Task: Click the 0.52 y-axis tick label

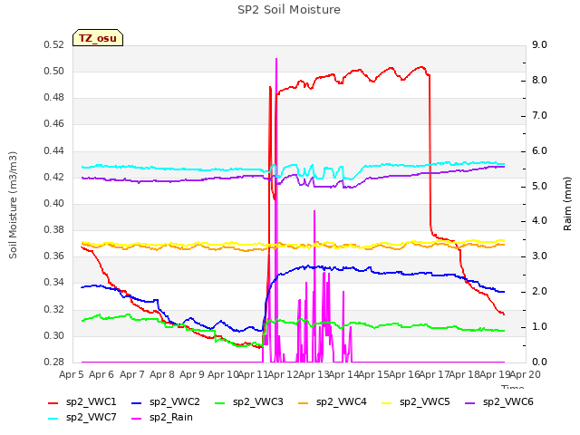Action: [54, 44]
